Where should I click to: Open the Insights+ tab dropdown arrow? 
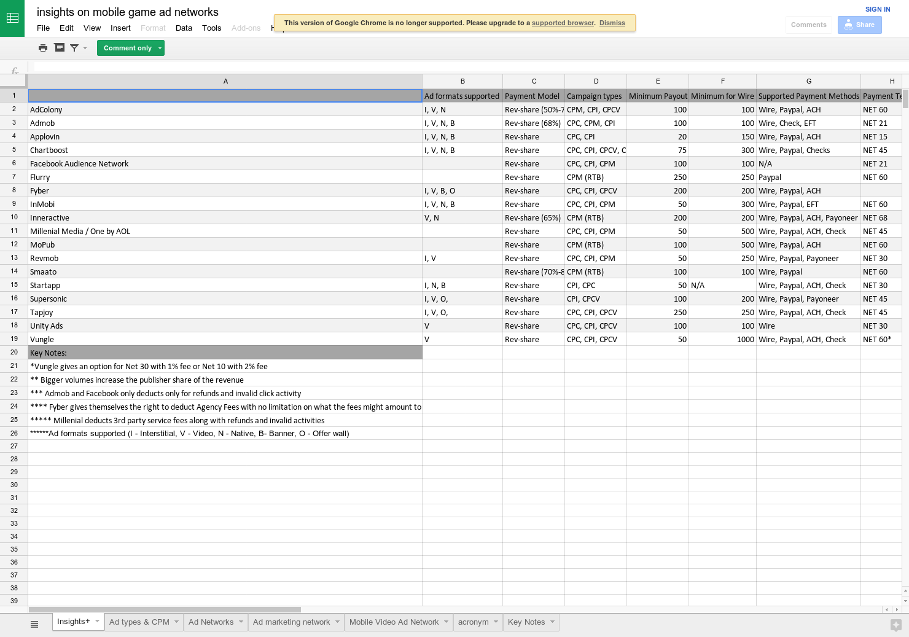coord(96,621)
